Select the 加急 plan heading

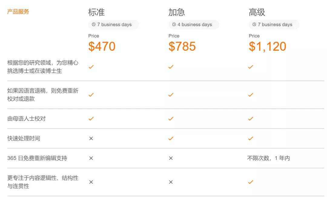click(x=177, y=12)
